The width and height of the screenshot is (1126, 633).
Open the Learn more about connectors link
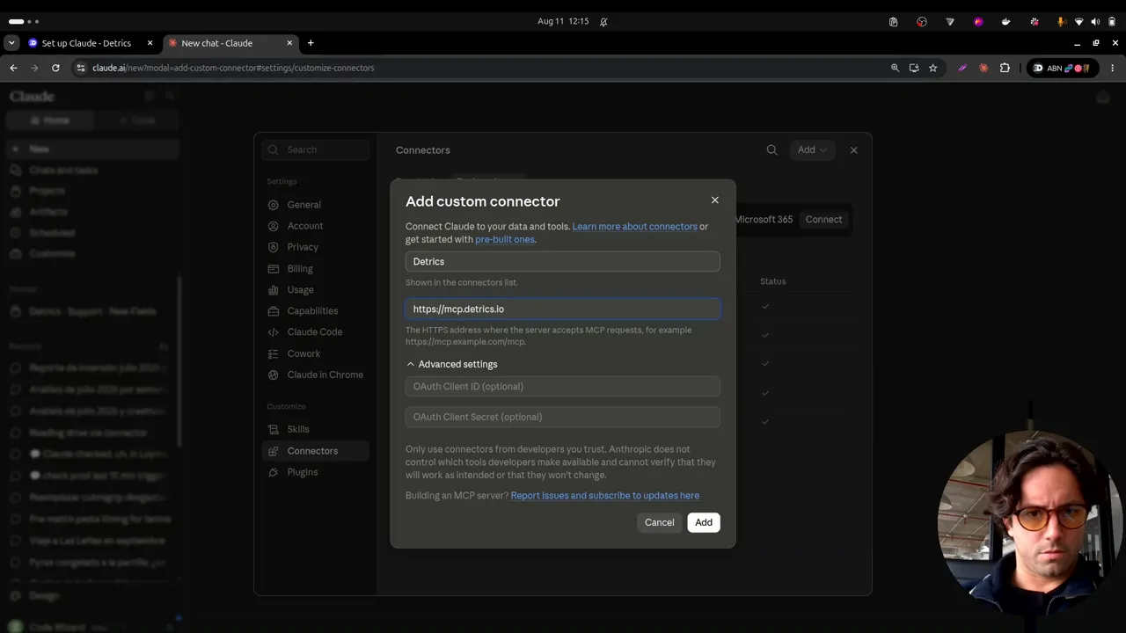(x=634, y=226)
